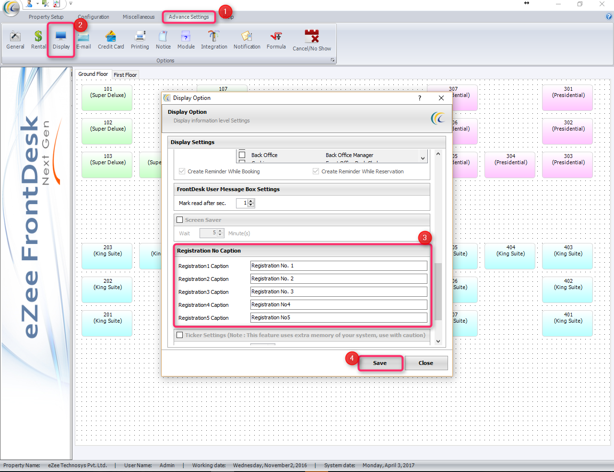Select the Advance Settings tab

pos(189,17)
